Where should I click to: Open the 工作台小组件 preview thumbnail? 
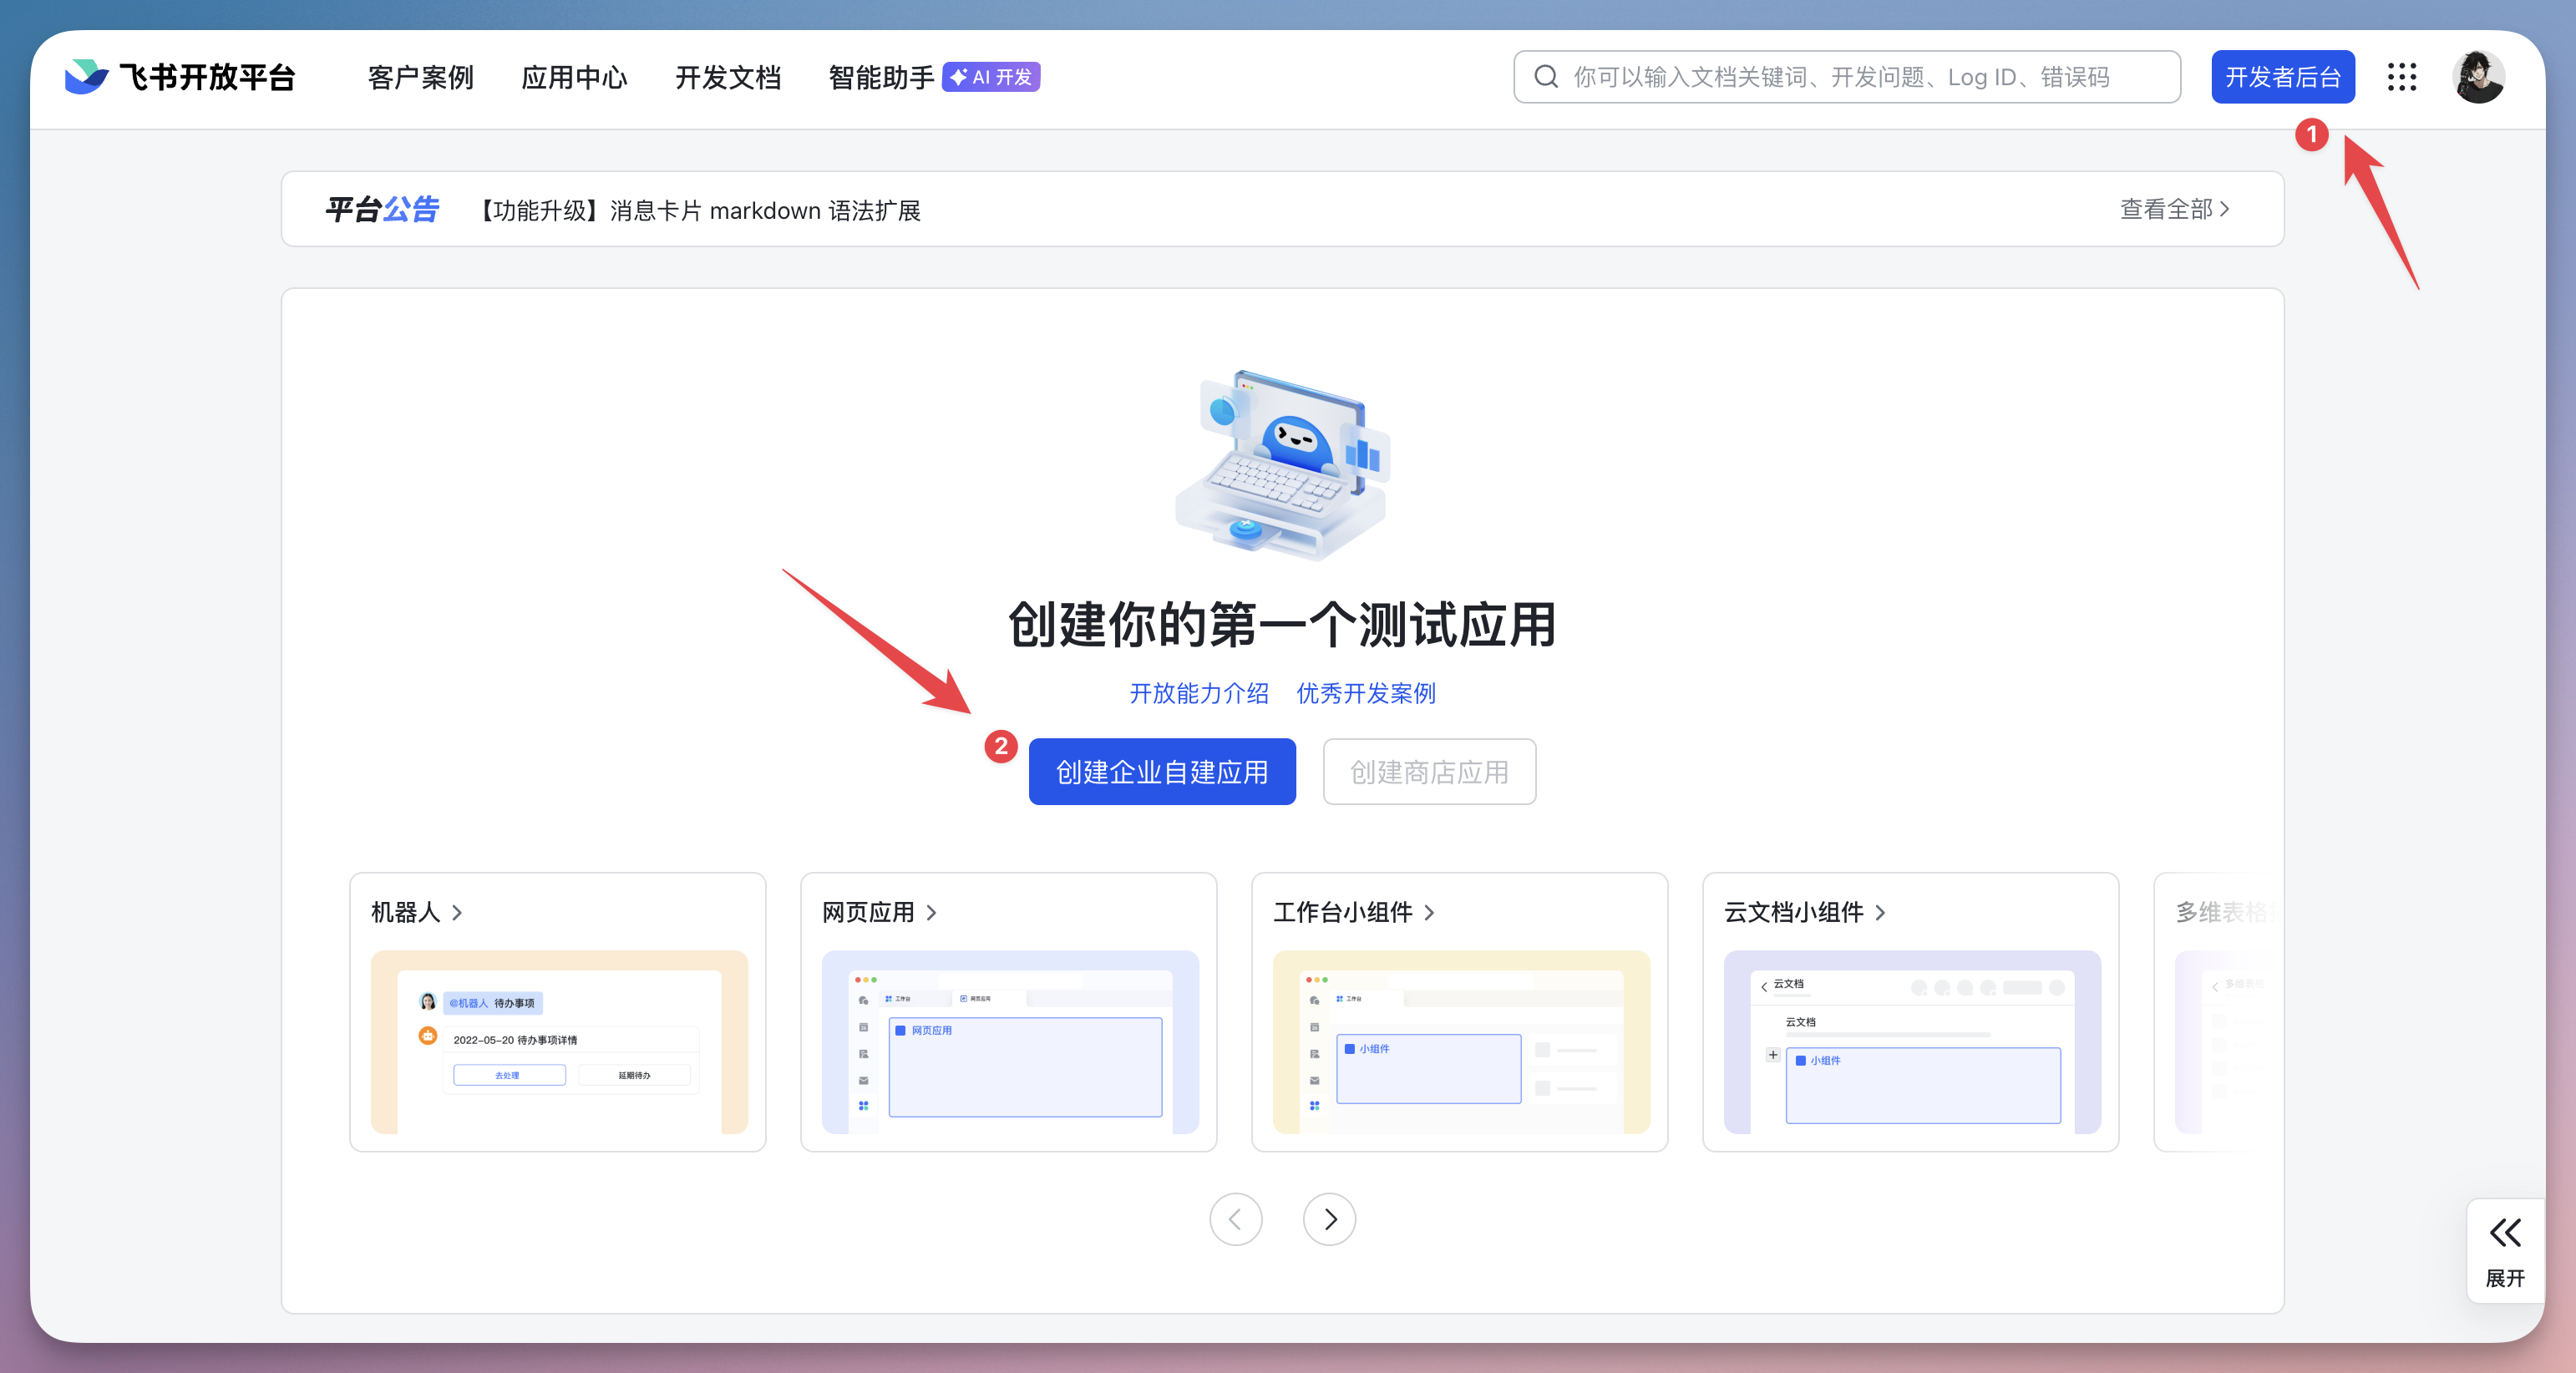pos(1461,1042)
